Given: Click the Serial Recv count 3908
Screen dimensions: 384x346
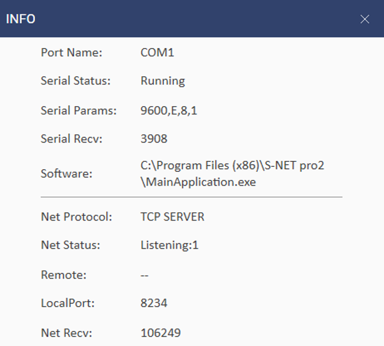Looking at the screenshot, I should pos(154,139).
